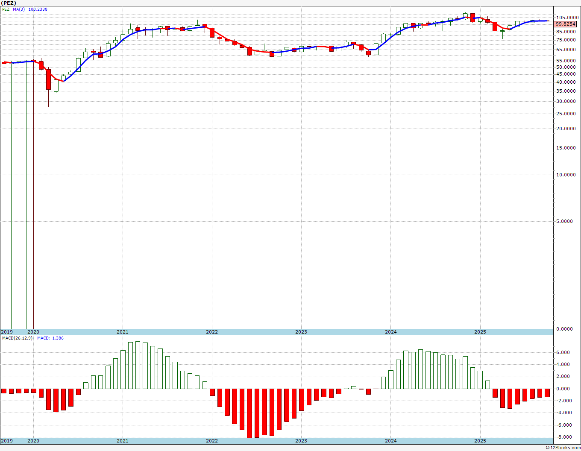The height and width of the screenshot is (451, 581).
Task: Select "2024" on the price chart time axis
Action: click(390, 332)
